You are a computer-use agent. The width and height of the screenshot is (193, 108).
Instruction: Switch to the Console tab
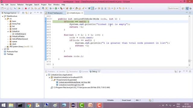coord(84,72)
